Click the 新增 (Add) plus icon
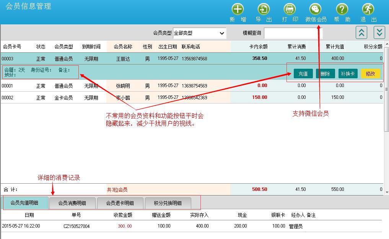The height and width of the screenshot is (239, 389). [x=238, y=10]
